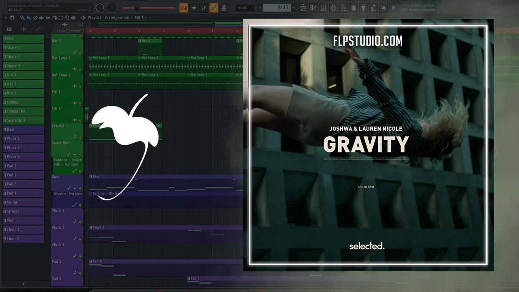Mute the Fill 1 track

[x=80, y=103]
